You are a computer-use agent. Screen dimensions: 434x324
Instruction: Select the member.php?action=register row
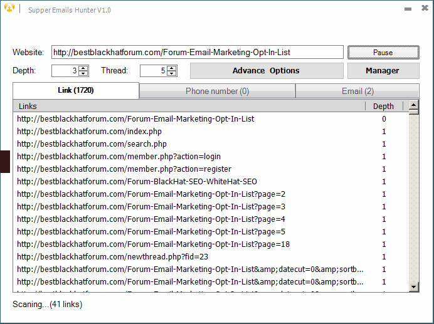tap(211, 169)
